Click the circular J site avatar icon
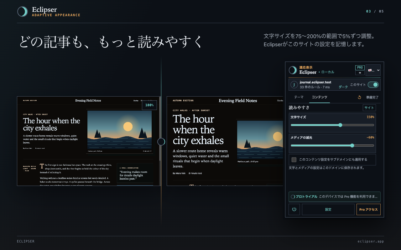This screenshot has width=401, height=250. [294, 85]
